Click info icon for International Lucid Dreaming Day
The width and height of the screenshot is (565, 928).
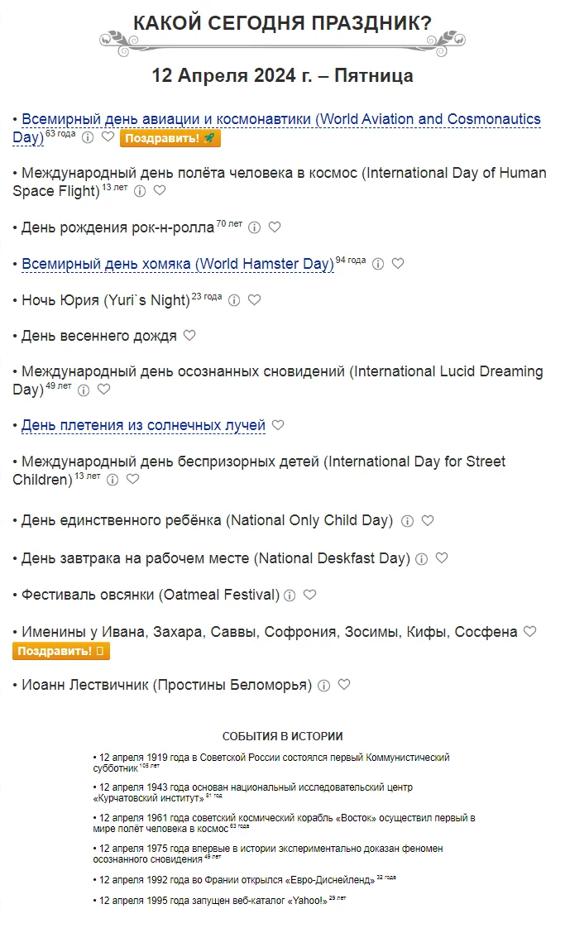84,389
